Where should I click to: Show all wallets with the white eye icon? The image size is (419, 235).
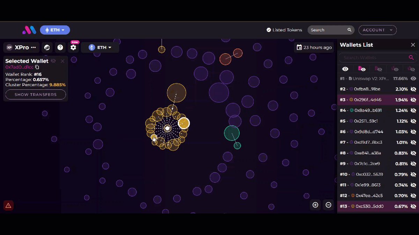coord(345,69)
